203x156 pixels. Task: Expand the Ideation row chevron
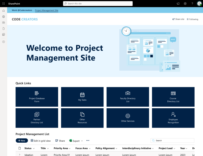20,155
